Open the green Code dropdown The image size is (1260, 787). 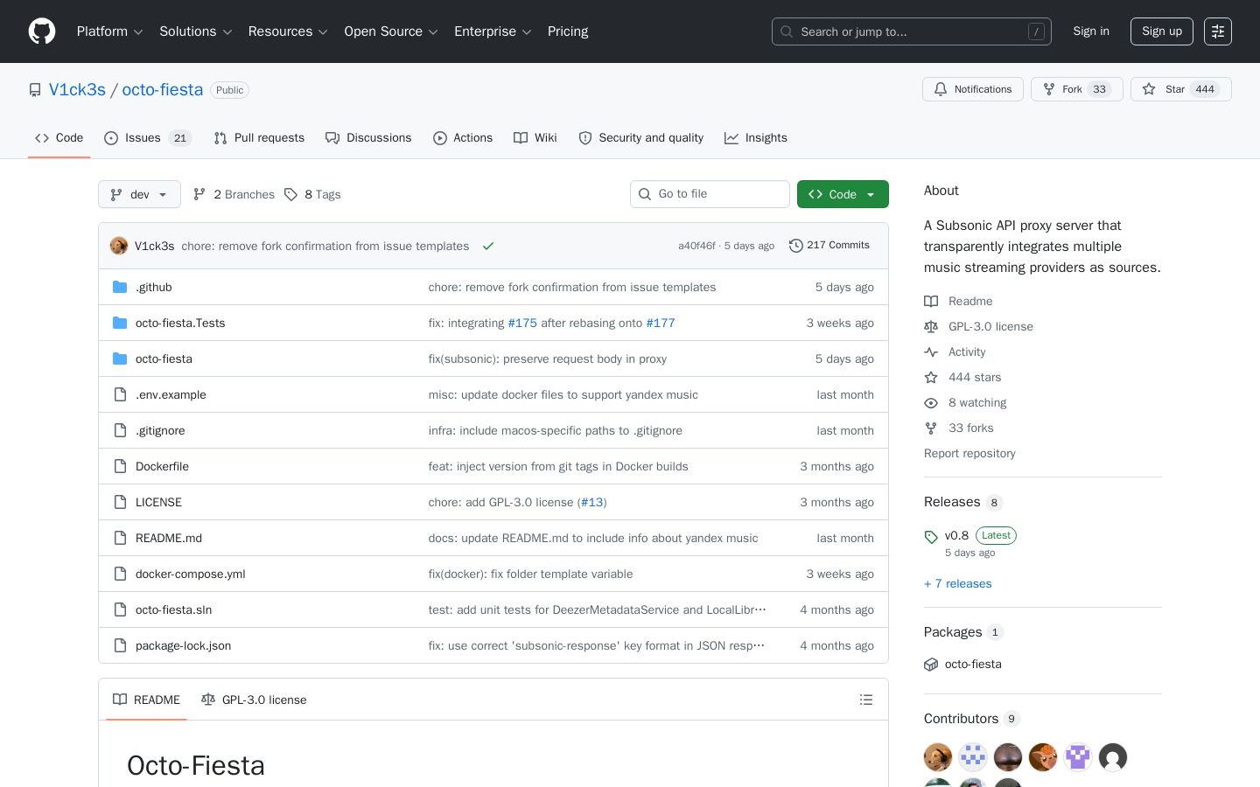pos(843,194)
